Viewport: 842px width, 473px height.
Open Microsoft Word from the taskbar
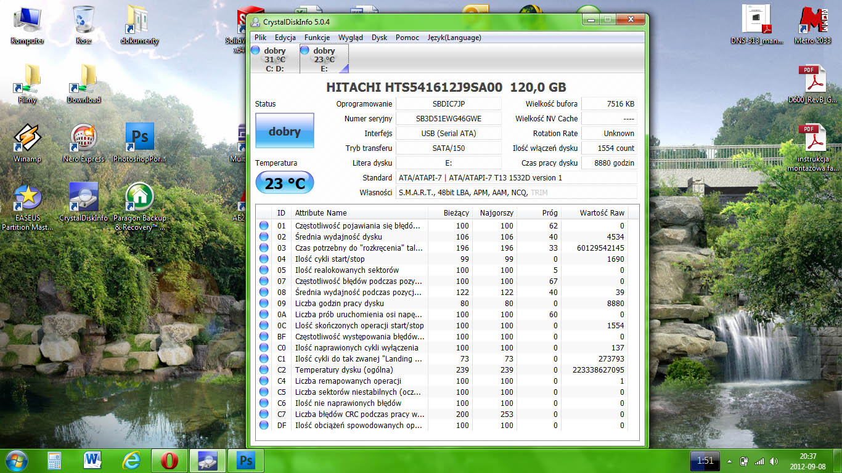93,460
